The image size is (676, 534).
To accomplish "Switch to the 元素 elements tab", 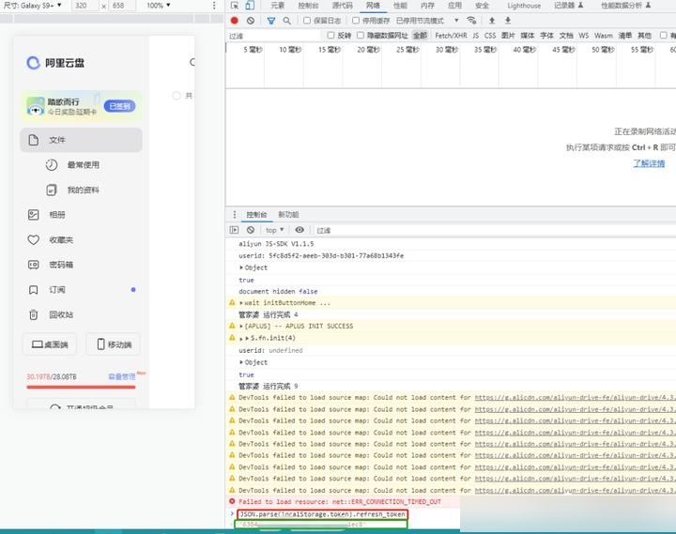I will pyautogui.click(x=278, y=6).
